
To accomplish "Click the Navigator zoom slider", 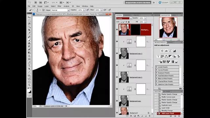I will click(171, 40).
